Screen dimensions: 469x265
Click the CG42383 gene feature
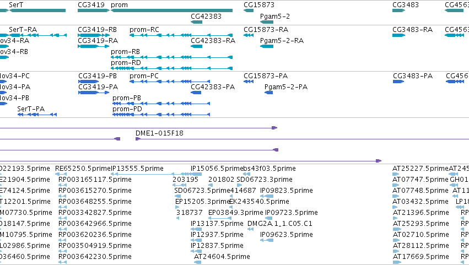197,22
